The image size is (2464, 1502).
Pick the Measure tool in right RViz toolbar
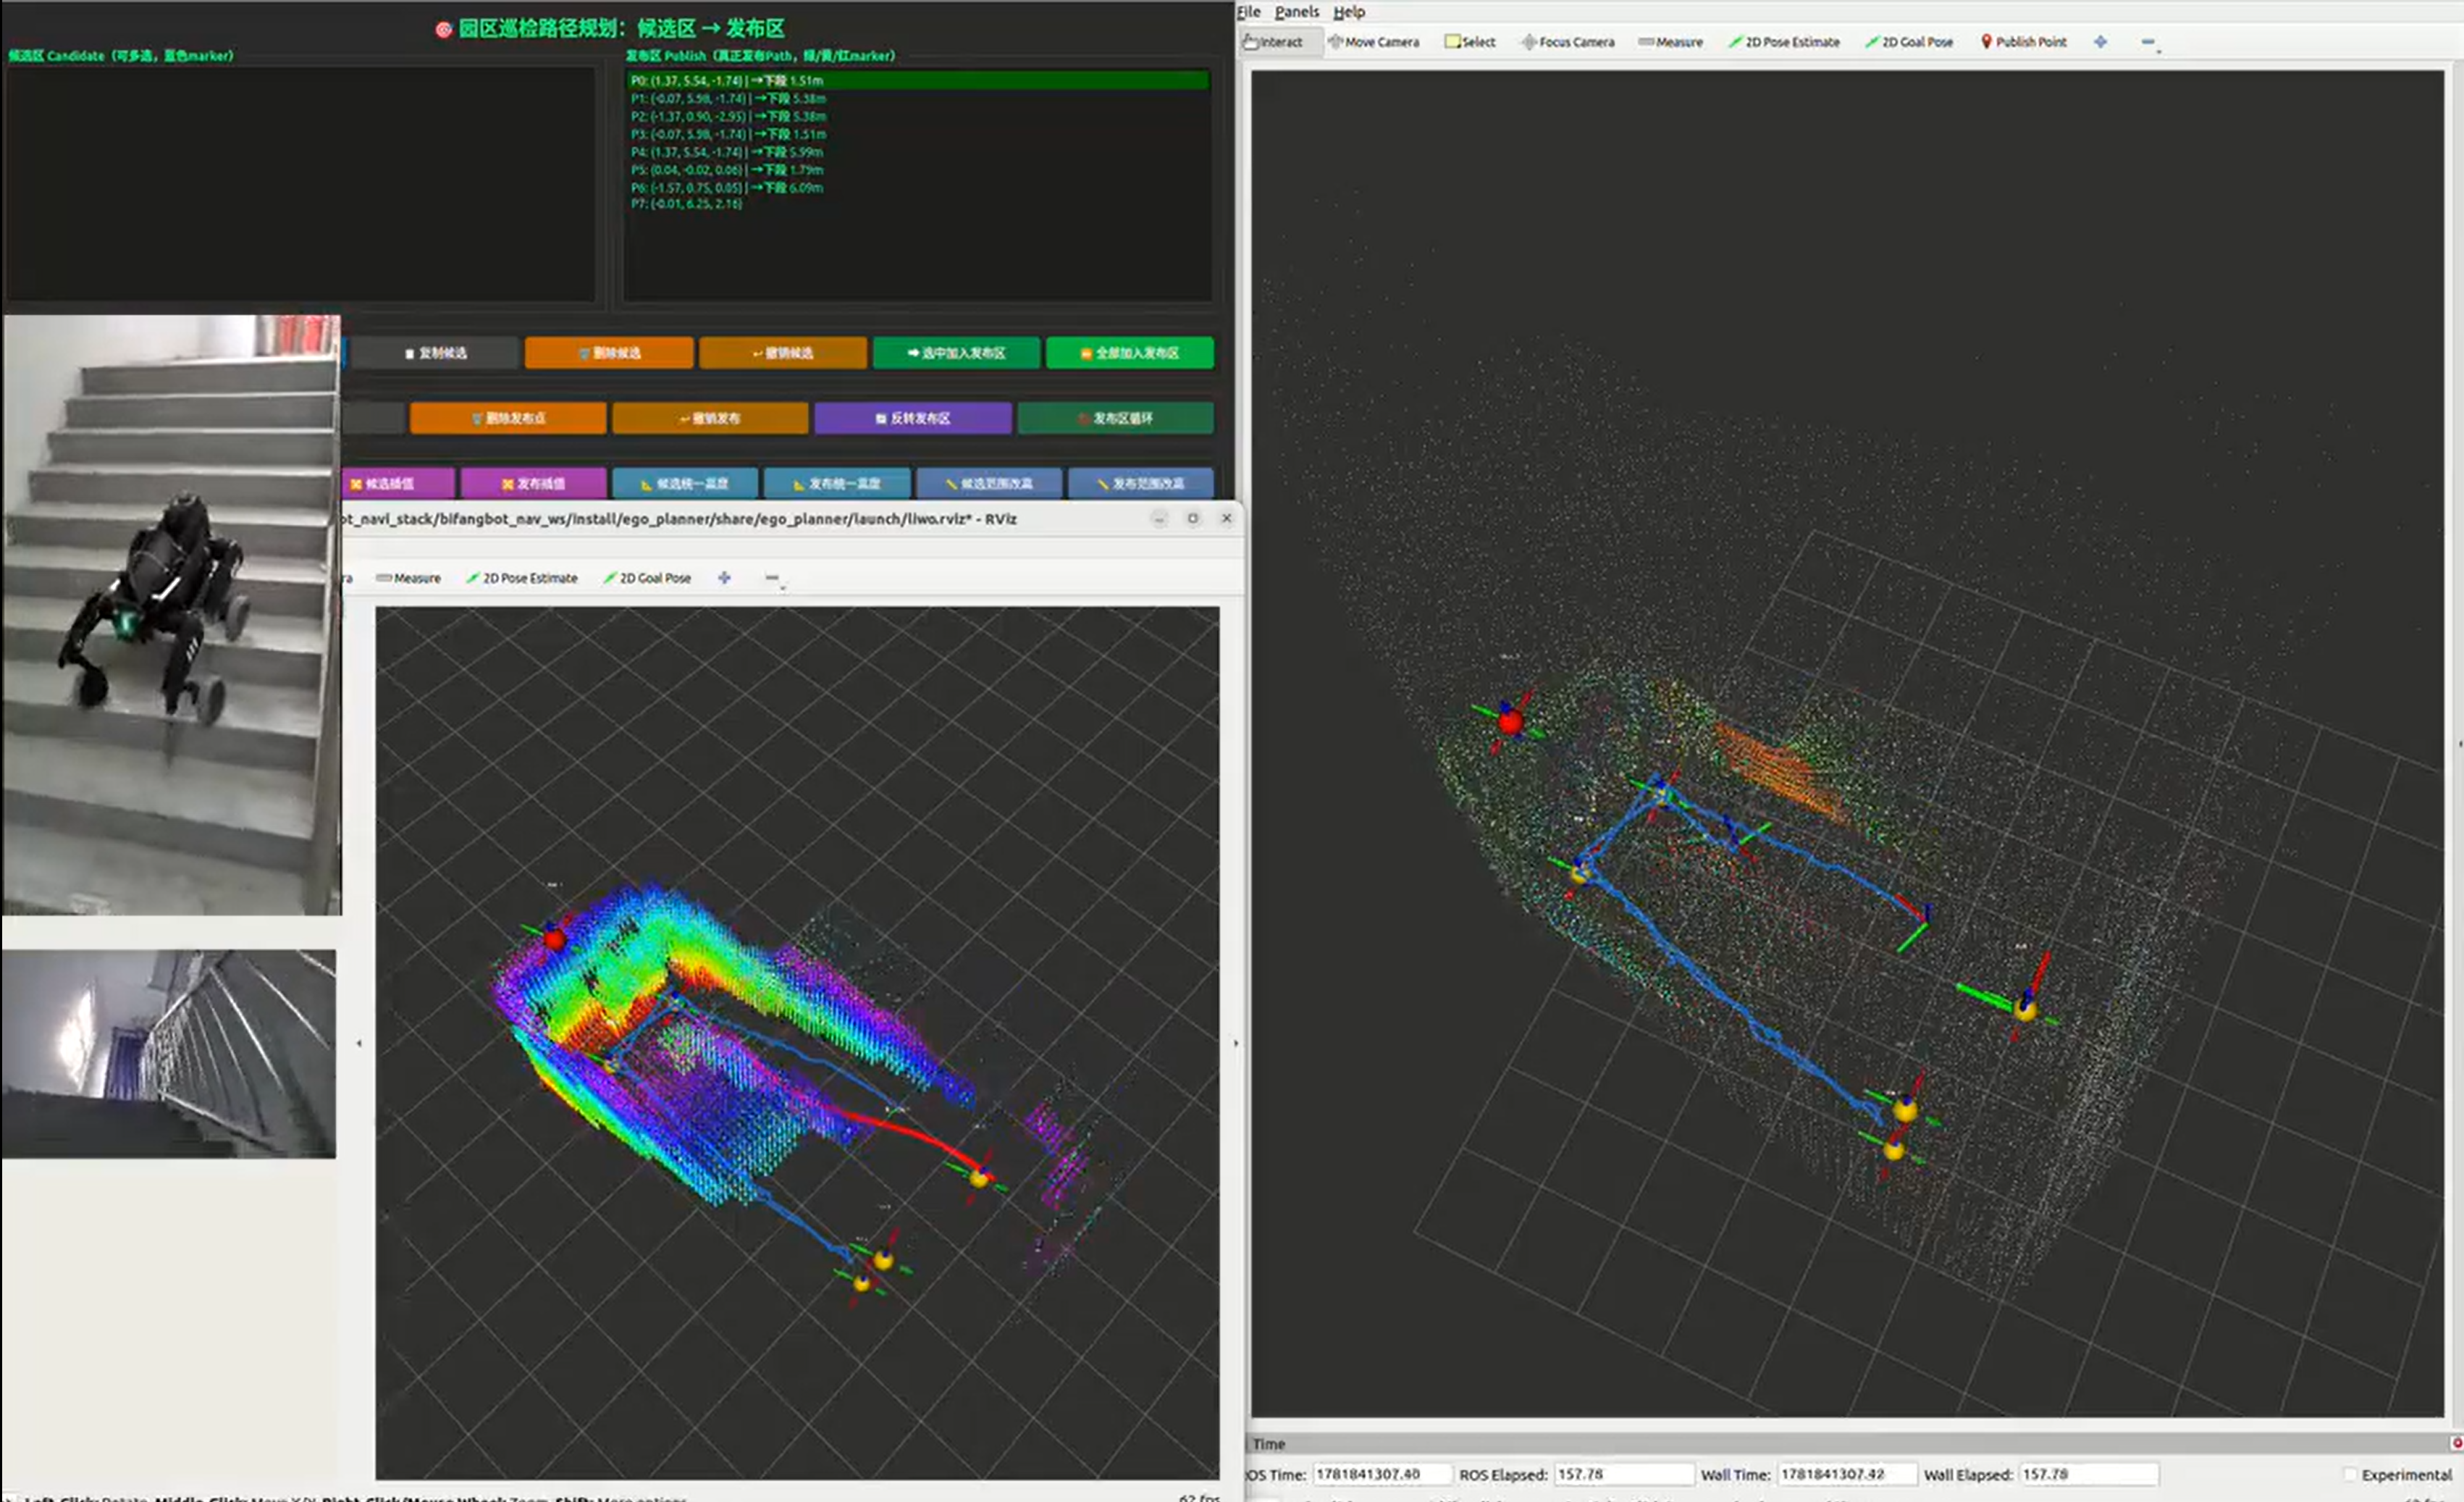1670,42
